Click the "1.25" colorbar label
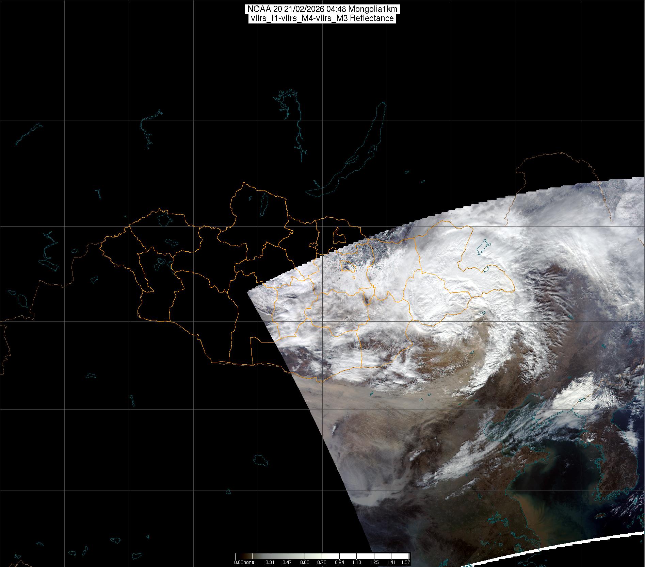 (x=374, y=562)
